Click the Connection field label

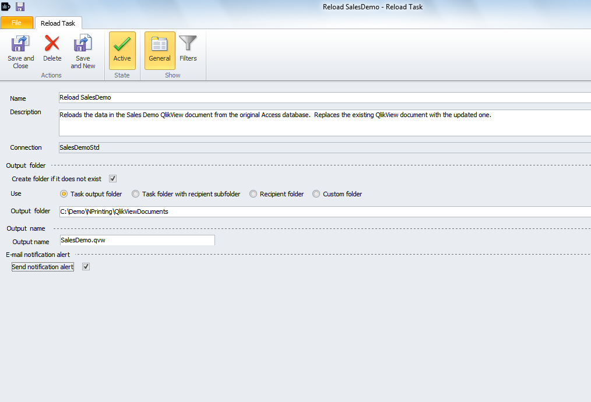point(26,147)
